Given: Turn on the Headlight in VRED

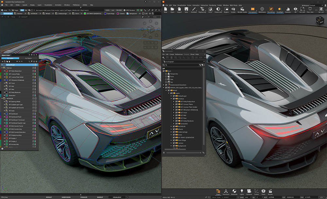Looking at the screenshot, I should [x=280, y=10].
